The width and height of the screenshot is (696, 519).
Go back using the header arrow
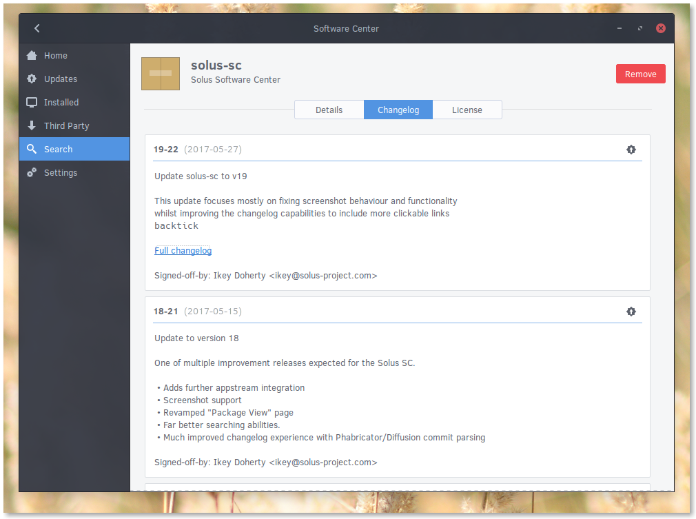click(x=37, y=28)
